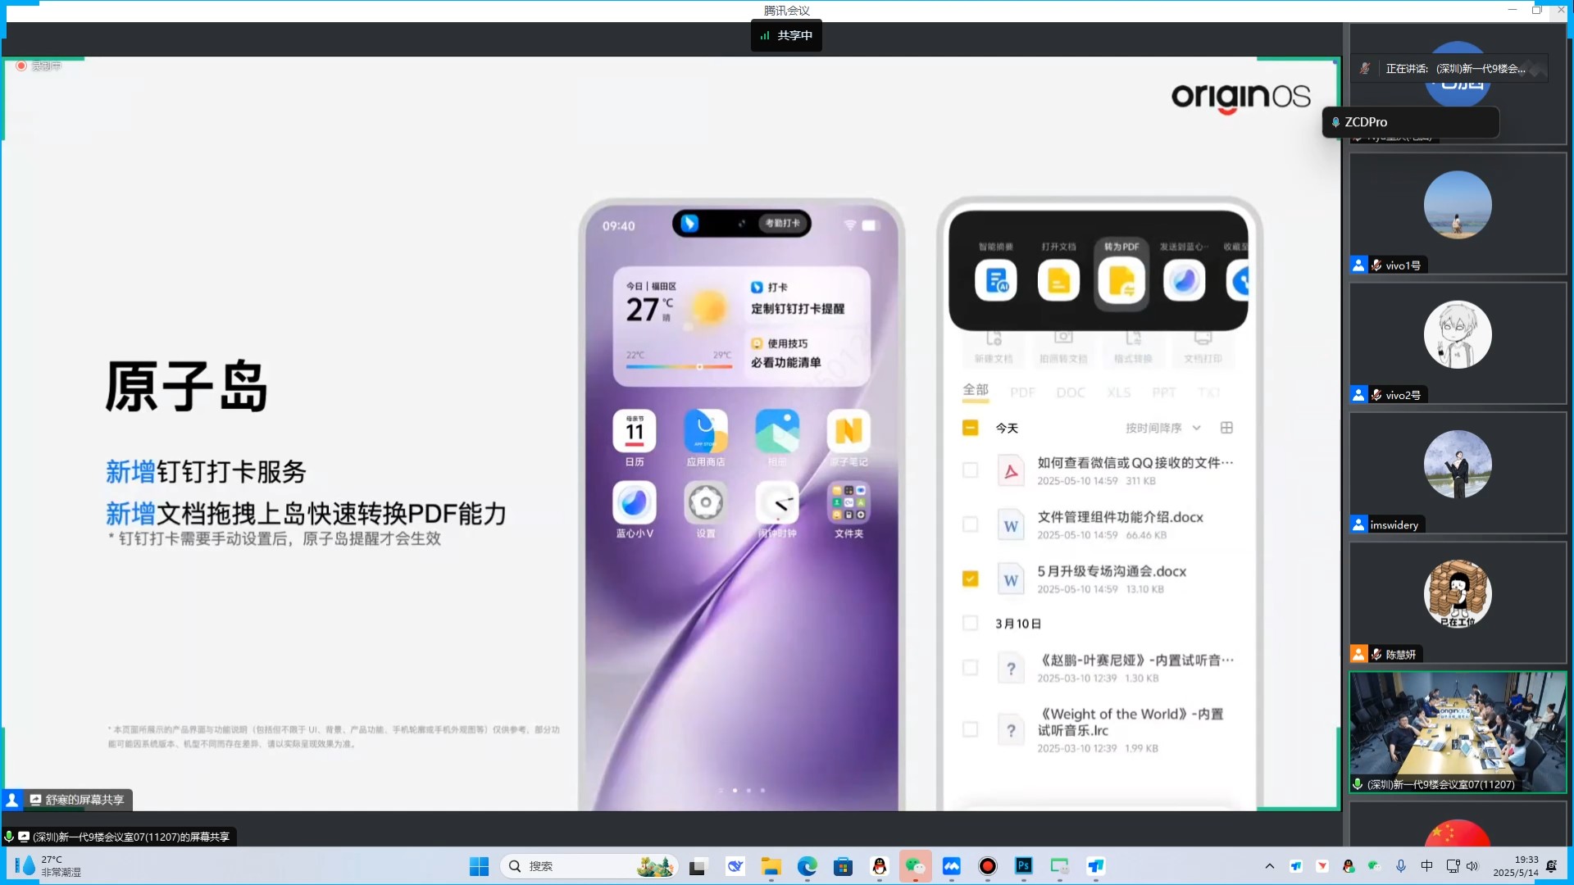Click the 设置 gear app icon on the slide
The height and width of the screenshot is (885, 1574).
click(706, 502)
